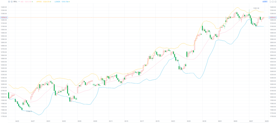Select the 05/01 date on the time axis
Screen dimensions: 277x123
[x=48, y=121]
